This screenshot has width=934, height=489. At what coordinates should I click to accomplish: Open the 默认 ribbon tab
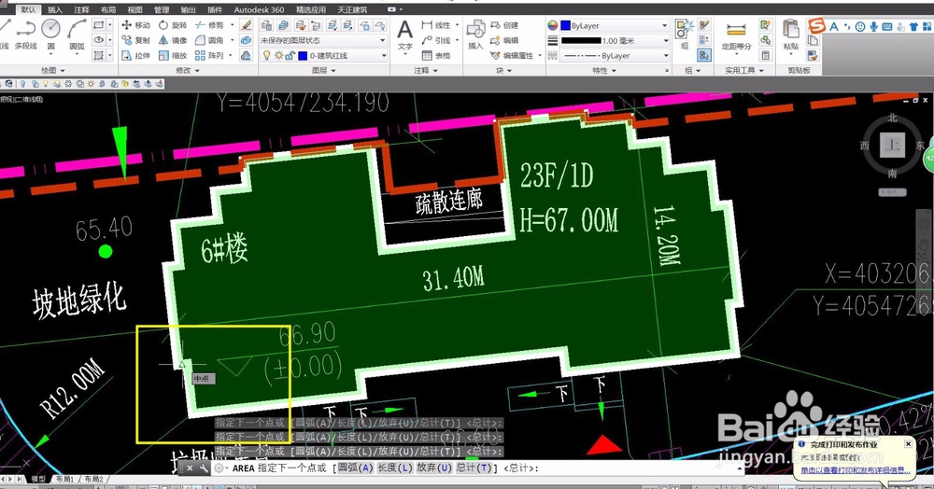tap(28, 9)
